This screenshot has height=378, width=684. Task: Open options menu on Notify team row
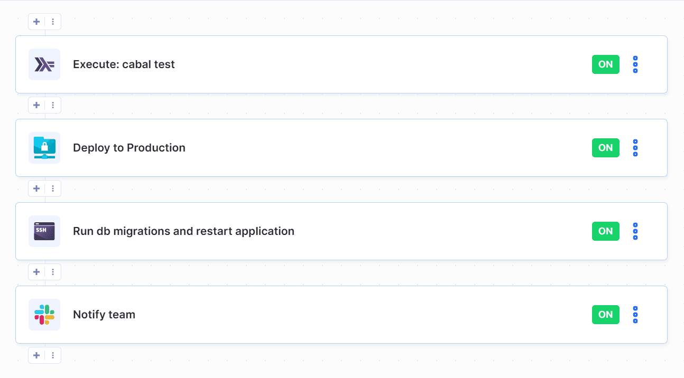coord(635,315)
